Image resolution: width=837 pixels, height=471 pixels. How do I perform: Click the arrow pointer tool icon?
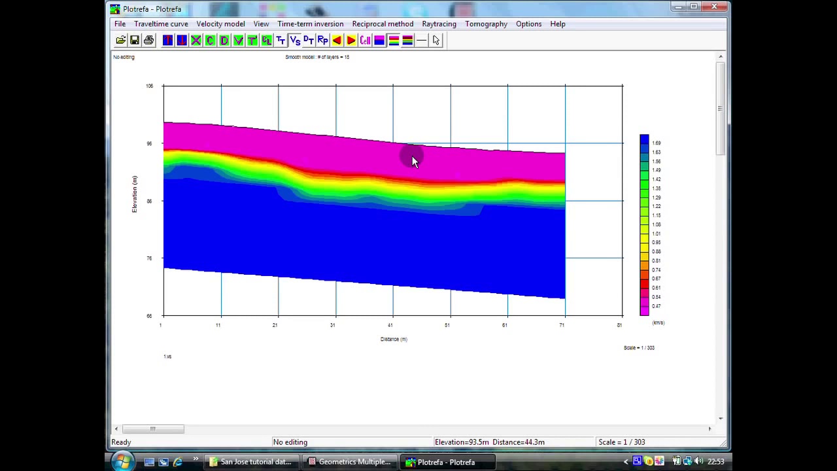pyautogui.click(x=436, y=41)
